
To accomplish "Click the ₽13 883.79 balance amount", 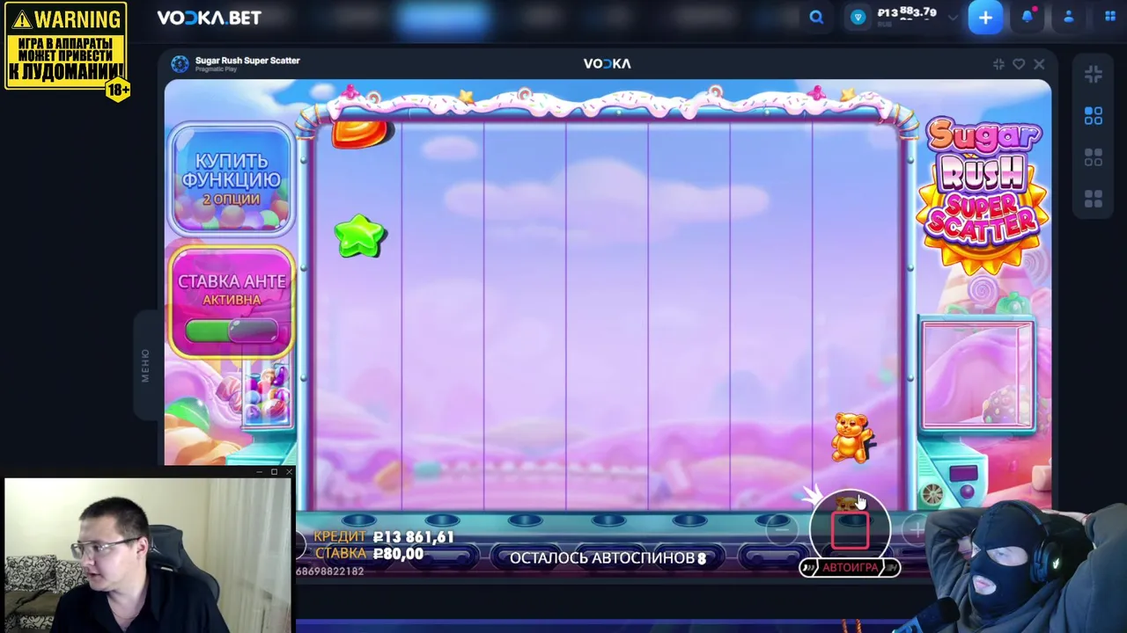I will [x=907, y=12].
